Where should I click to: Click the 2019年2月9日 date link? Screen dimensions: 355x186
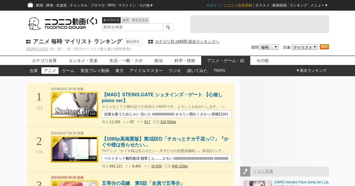tap(37, 49)
